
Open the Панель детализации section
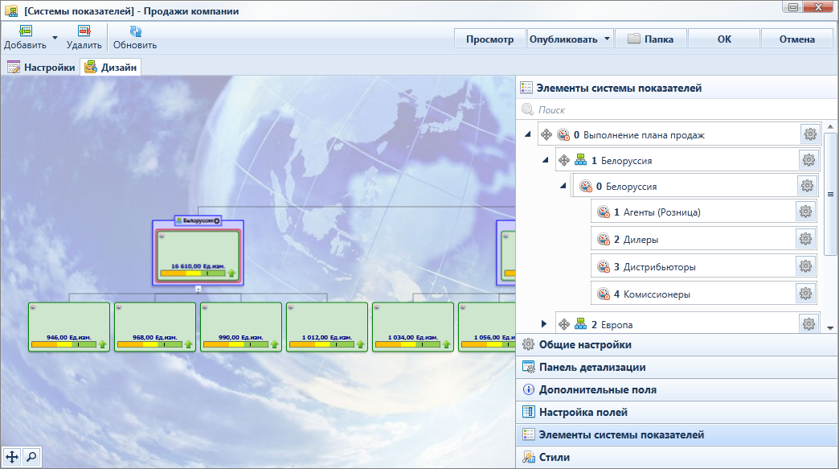tap(677, 368)
